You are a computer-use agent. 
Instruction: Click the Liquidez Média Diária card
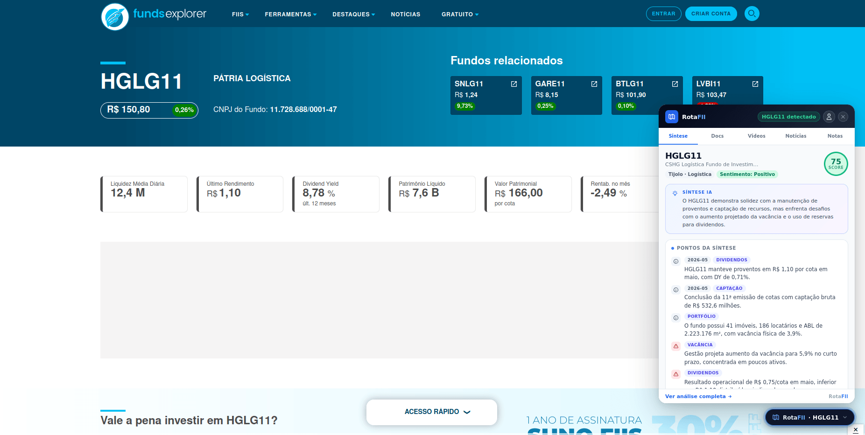point(144,194)
